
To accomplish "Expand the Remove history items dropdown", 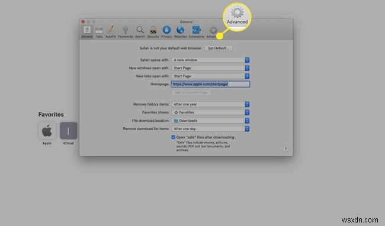I will click(211, 104).
